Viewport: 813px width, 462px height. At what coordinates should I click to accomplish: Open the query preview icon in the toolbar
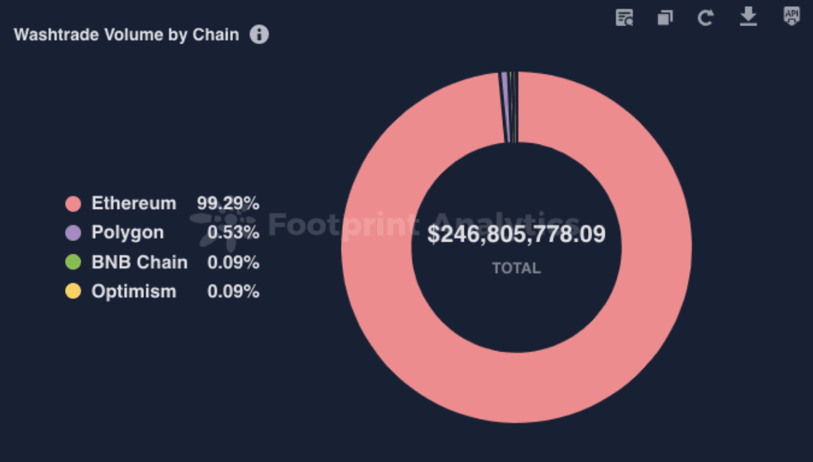pyautogui.click(x=624, y=17)
